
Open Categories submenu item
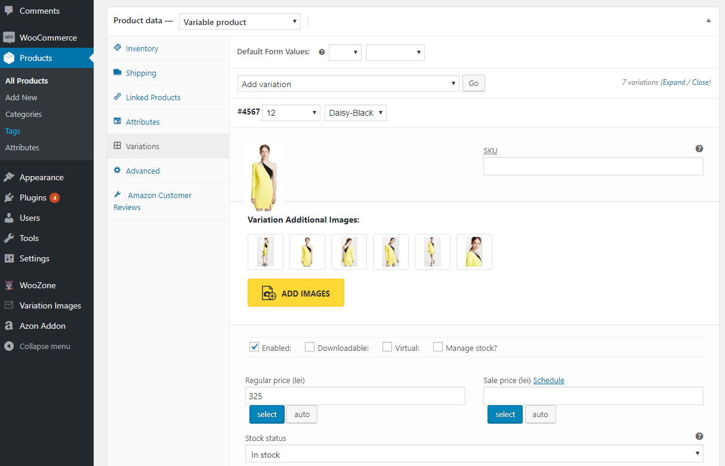(24, 114)
